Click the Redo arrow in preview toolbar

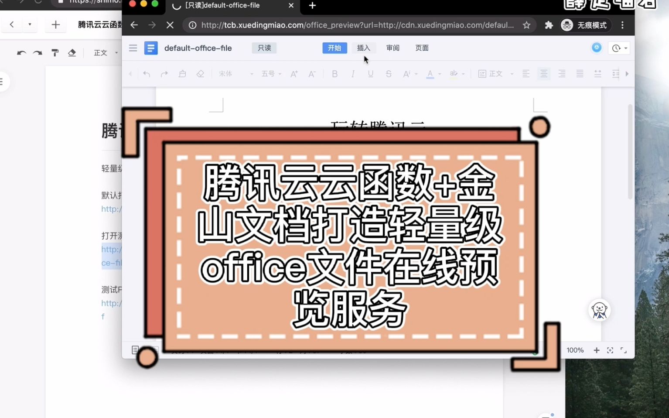(x=164, y=74)
